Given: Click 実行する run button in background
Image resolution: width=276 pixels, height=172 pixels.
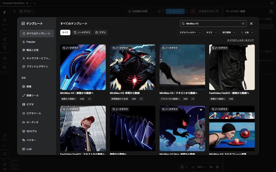Looking at the screenshot, I should pos(175,11).
